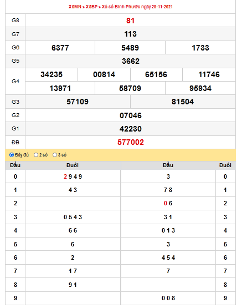Click the G4 row label
237x308 pixels.
pos(16,82)
